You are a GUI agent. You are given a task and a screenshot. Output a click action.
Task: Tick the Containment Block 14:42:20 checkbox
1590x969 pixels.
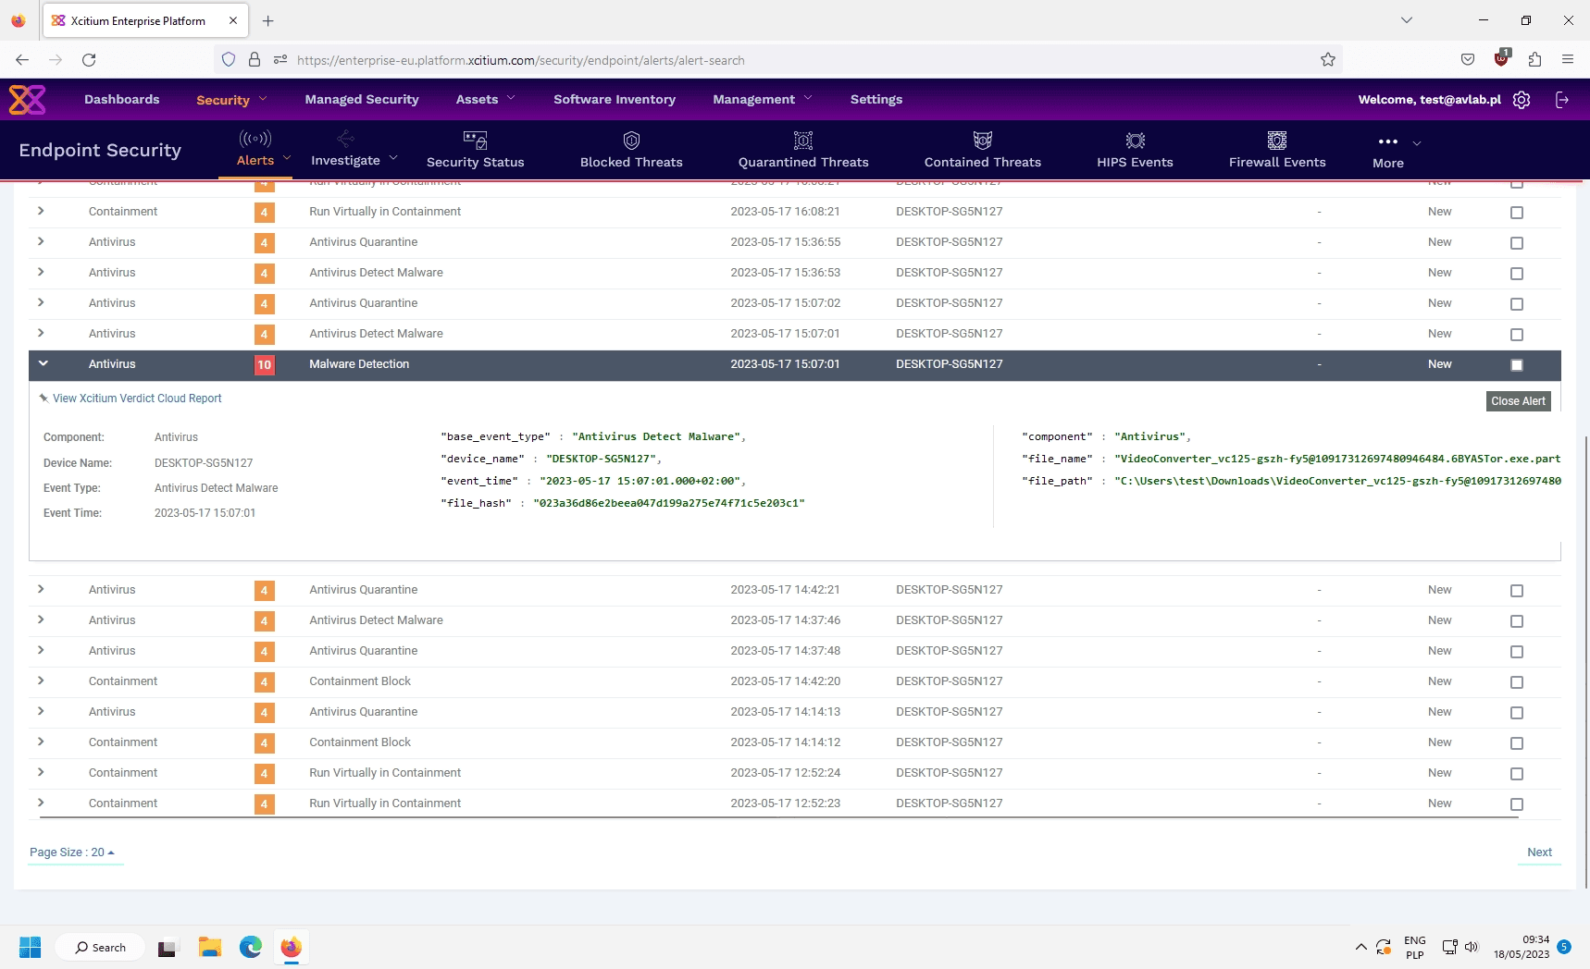pyautogui.click(x=1516, y=681)
